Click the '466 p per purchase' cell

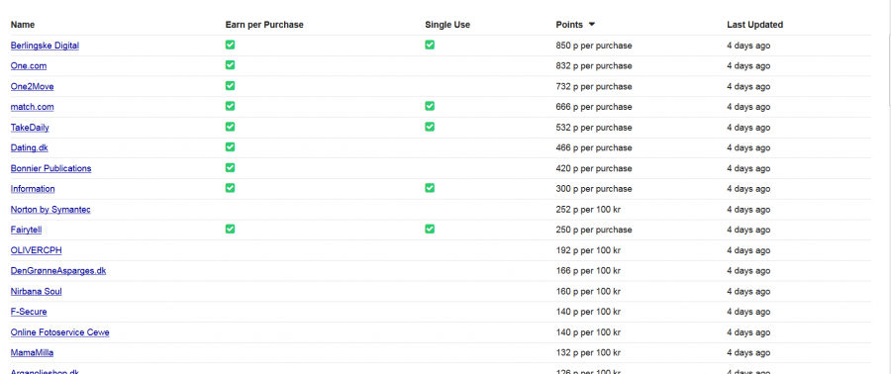coord(594,147)
